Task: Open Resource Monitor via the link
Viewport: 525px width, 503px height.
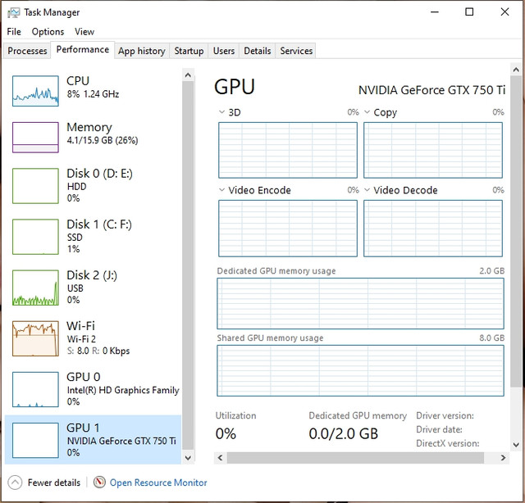Action: coord(158,483)
